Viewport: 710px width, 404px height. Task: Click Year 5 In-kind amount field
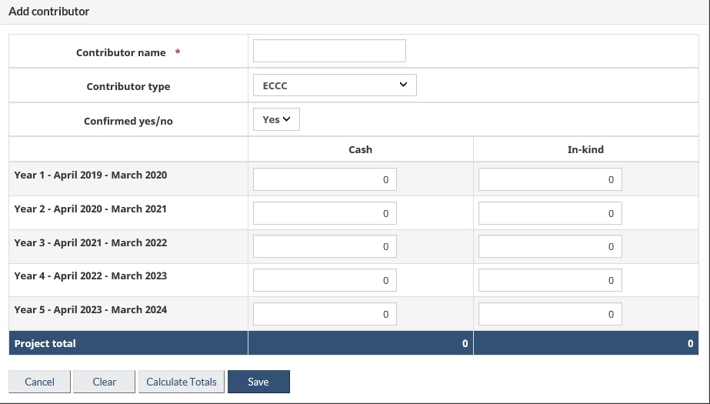549,314
